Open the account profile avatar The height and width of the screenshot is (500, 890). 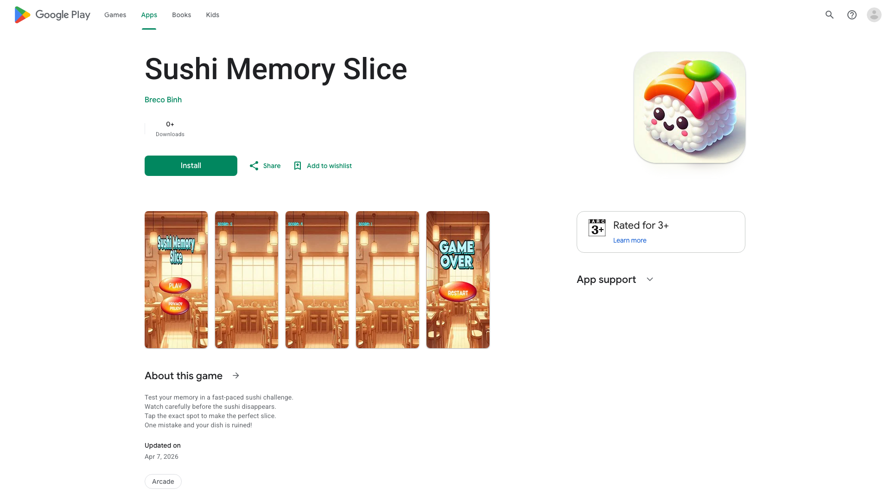click(874, 15)
